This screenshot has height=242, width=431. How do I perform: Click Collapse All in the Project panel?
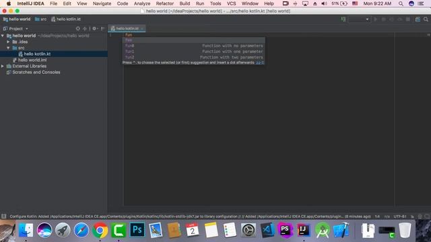tap(85, 28)
